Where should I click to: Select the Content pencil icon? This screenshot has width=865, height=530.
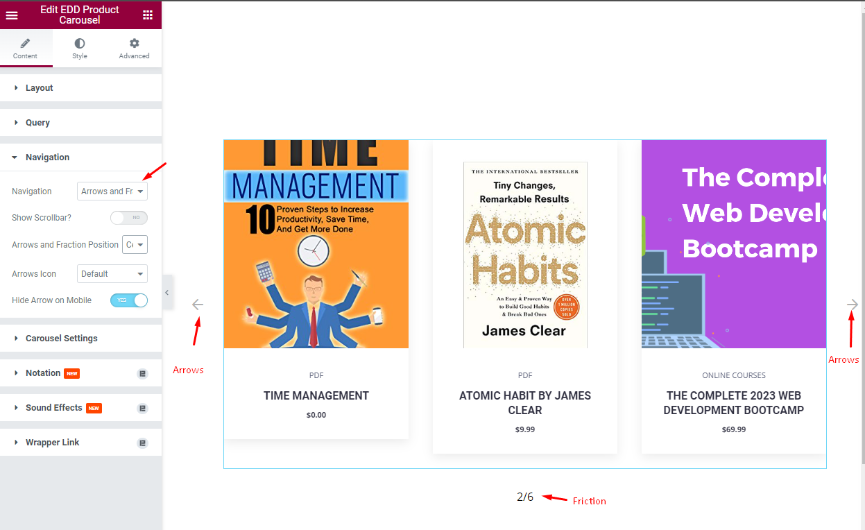26,44
